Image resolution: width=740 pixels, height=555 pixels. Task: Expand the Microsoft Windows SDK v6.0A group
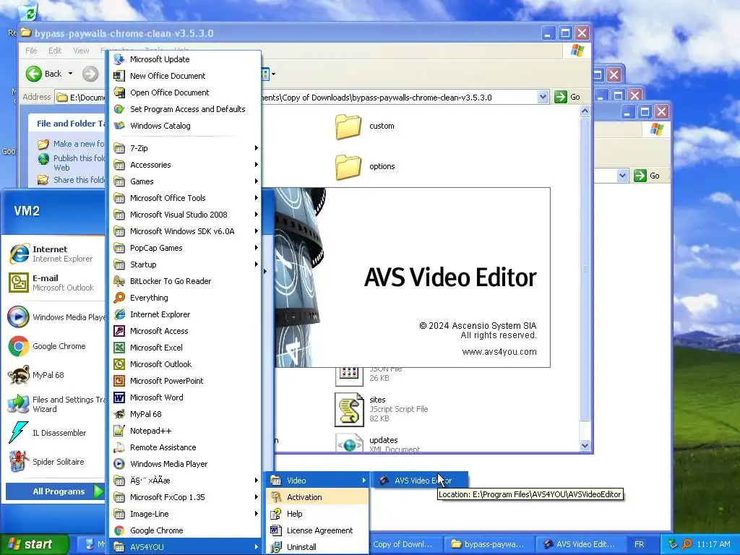point(186,231)
